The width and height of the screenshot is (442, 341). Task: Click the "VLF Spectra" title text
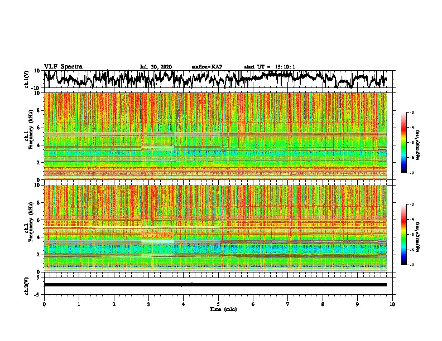pos(63,67)
